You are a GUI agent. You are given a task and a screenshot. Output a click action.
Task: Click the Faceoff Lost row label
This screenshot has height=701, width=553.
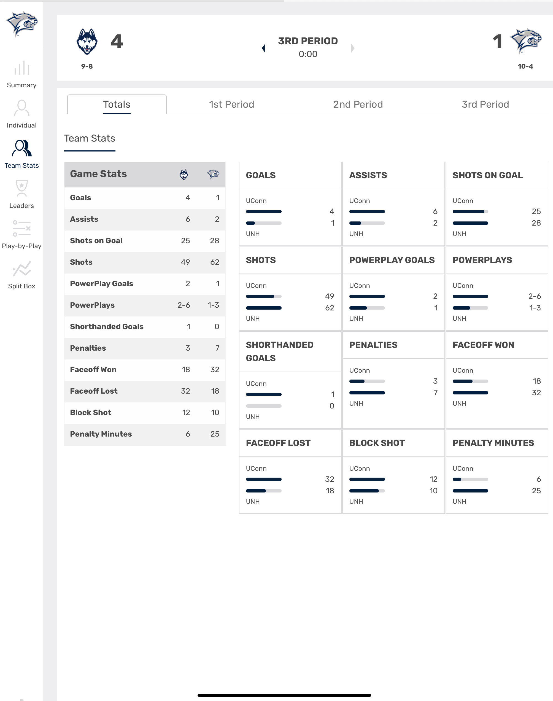(94, 391)
